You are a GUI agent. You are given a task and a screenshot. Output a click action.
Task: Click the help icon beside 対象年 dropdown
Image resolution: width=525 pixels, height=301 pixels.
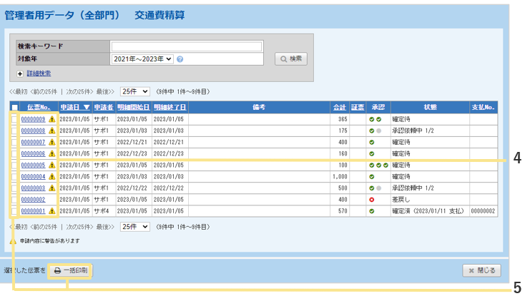(180, 59)
